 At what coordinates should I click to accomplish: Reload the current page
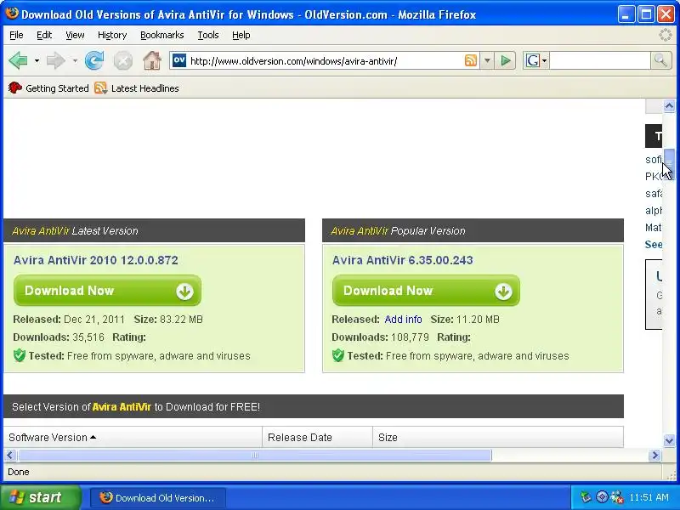click(x=94, y=60)
